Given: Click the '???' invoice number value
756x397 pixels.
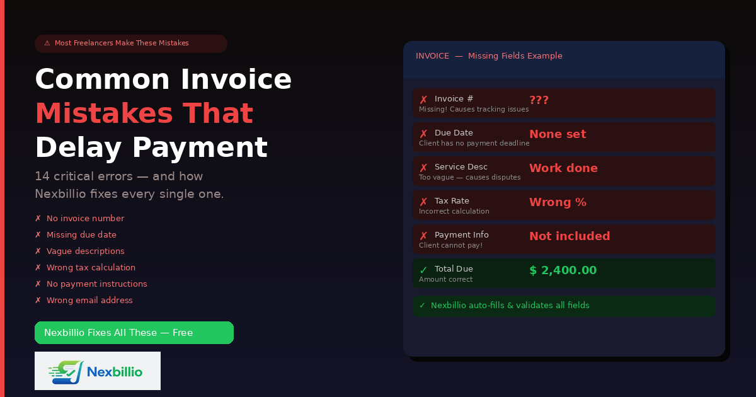Looking at the screenshot, I should coord(539,100).
